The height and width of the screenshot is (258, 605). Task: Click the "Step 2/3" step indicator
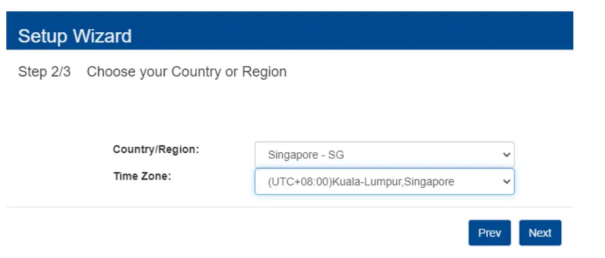click(44, 72)
